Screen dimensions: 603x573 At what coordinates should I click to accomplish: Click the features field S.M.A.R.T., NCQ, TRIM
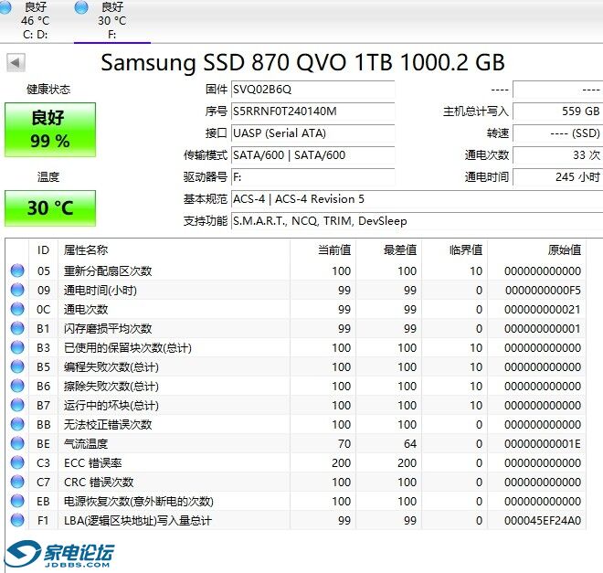(x=417, y=221)
